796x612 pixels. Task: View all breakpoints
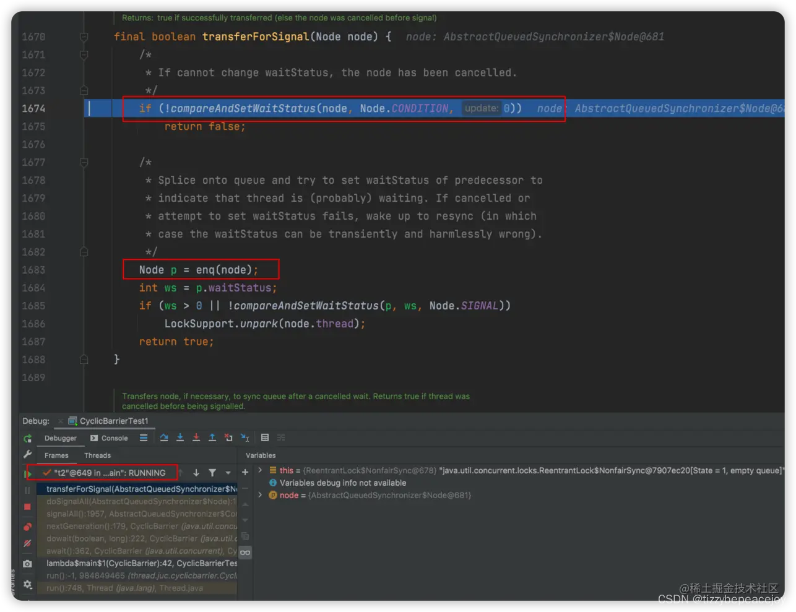pyautogui.click(x=27, y=527)
